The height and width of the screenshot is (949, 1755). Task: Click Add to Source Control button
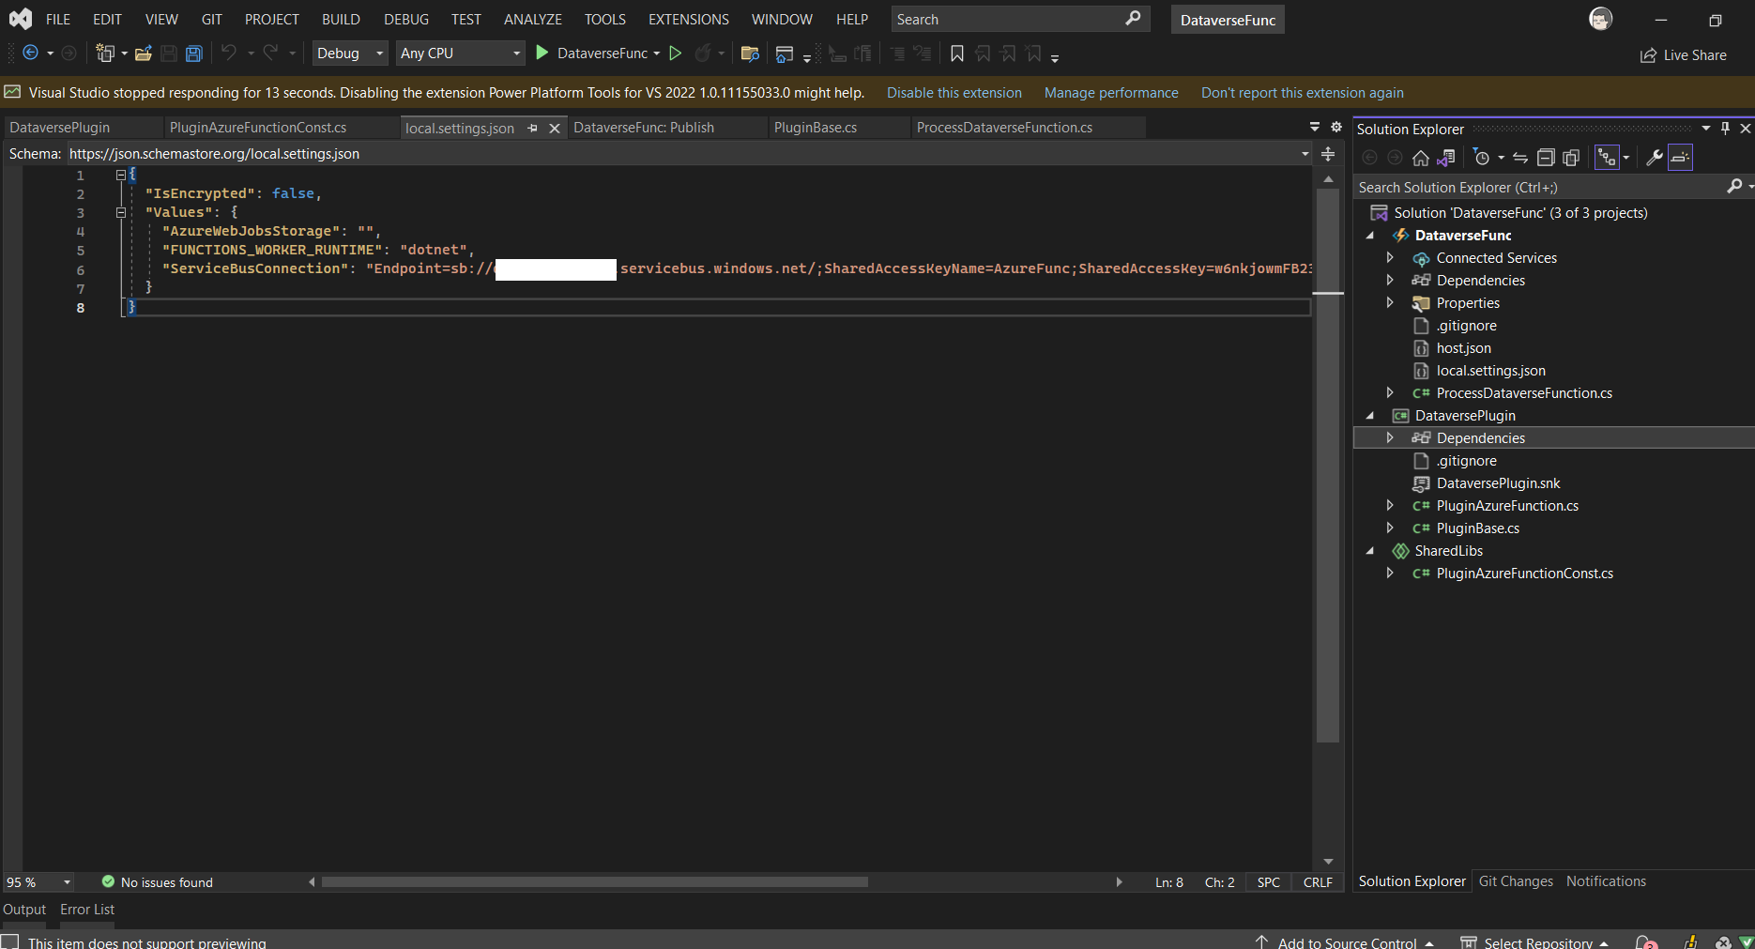pos(1346,942)
